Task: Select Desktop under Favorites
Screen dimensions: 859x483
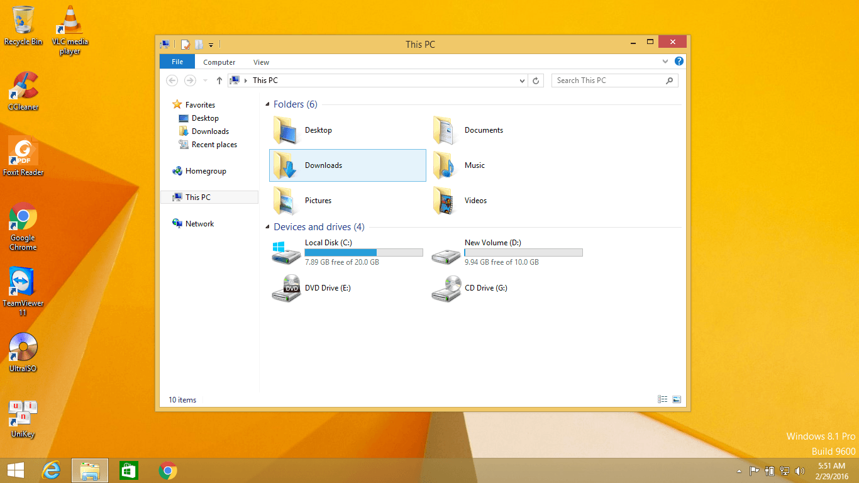Action: point(199,118)
